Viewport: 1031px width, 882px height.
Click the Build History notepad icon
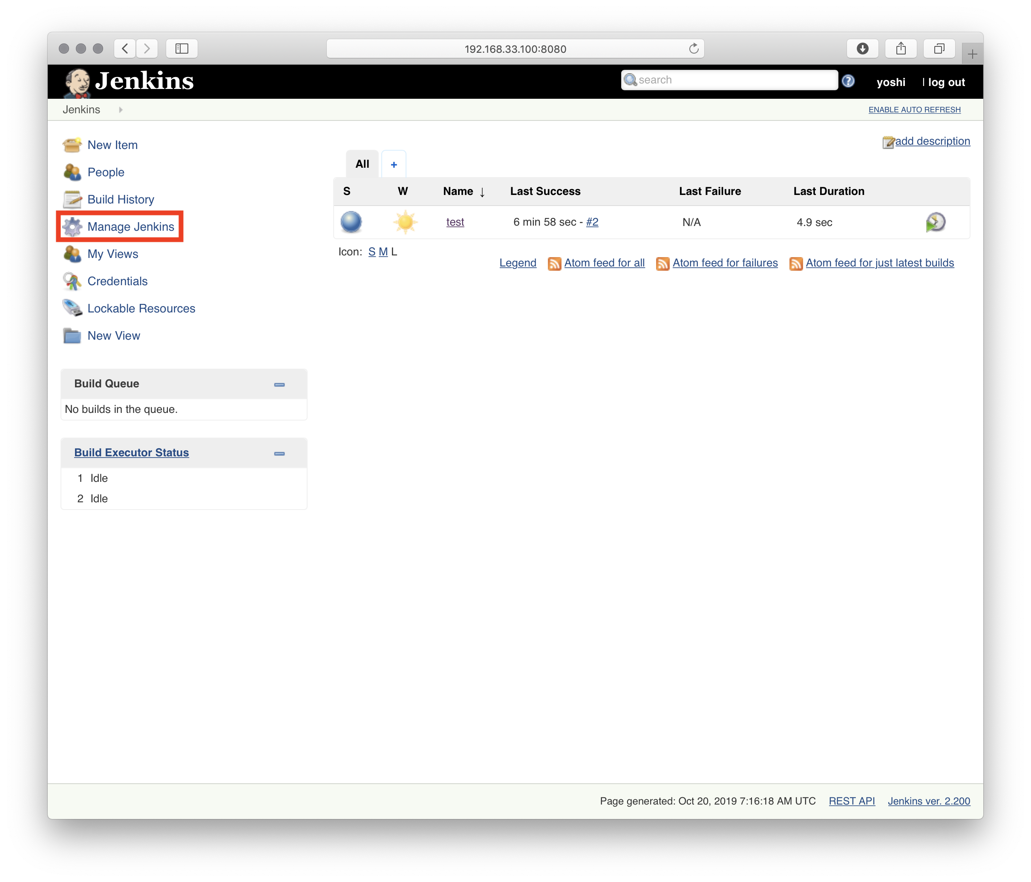coord(72,199)
